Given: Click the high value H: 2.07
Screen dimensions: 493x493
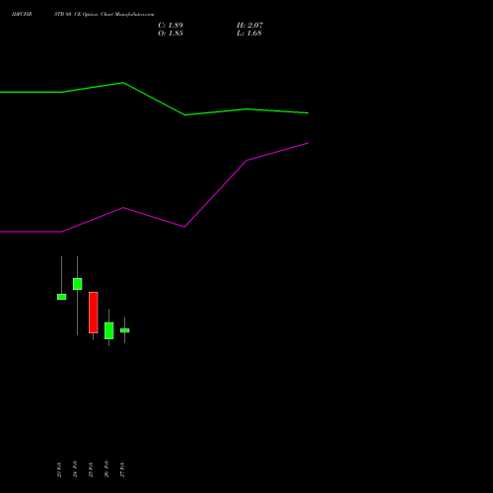Looking at the screenshot, I should [249, 26].
